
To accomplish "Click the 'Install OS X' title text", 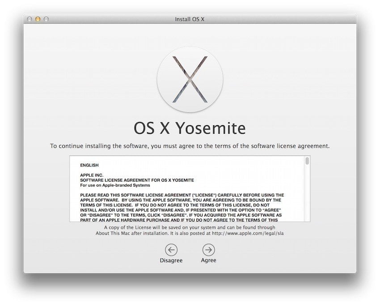I will [190, 19].
